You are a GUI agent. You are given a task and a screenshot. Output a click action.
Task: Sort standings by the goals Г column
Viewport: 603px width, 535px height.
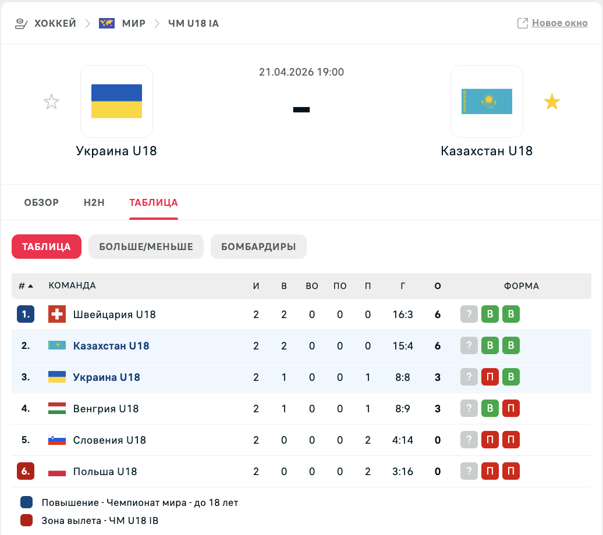pyautogui.click(x=403, y=286)
